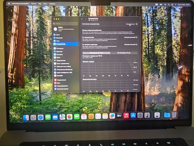Viewport: 194px width, 146px height.
Task: Open the От аккумулятора mode dropdown
Action: (131, 37)
